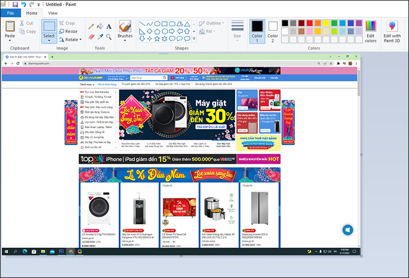Image resolution: width=409 pixels, height=278 pixels.
Task: Activate Color 2 background button
Action: coord(273,31)
